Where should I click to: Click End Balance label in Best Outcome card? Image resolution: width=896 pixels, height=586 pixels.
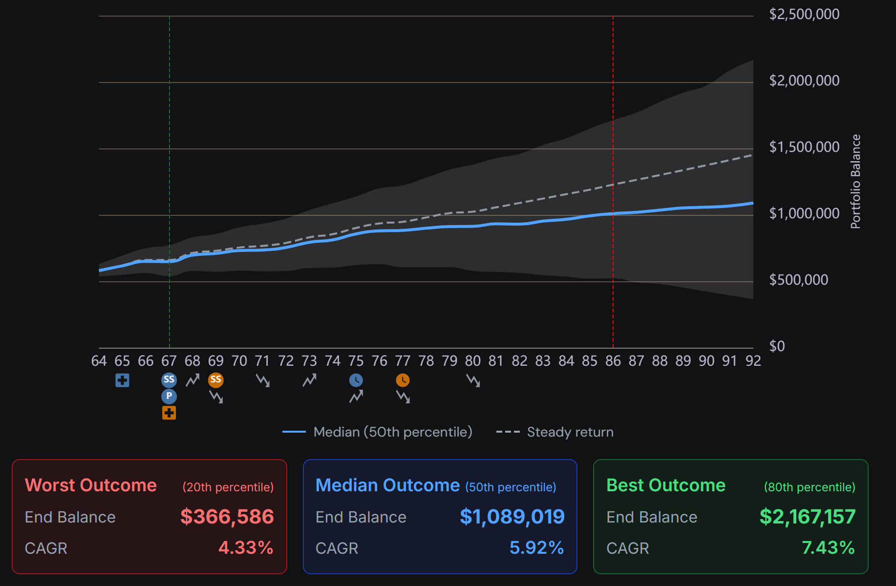[652, 517]
